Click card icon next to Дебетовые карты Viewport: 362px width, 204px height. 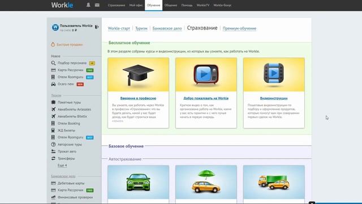click(x=53, y=183)
